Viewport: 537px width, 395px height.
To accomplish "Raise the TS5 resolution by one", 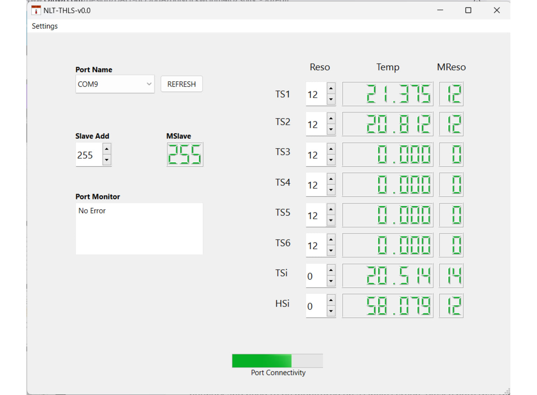I will (331, 209).
